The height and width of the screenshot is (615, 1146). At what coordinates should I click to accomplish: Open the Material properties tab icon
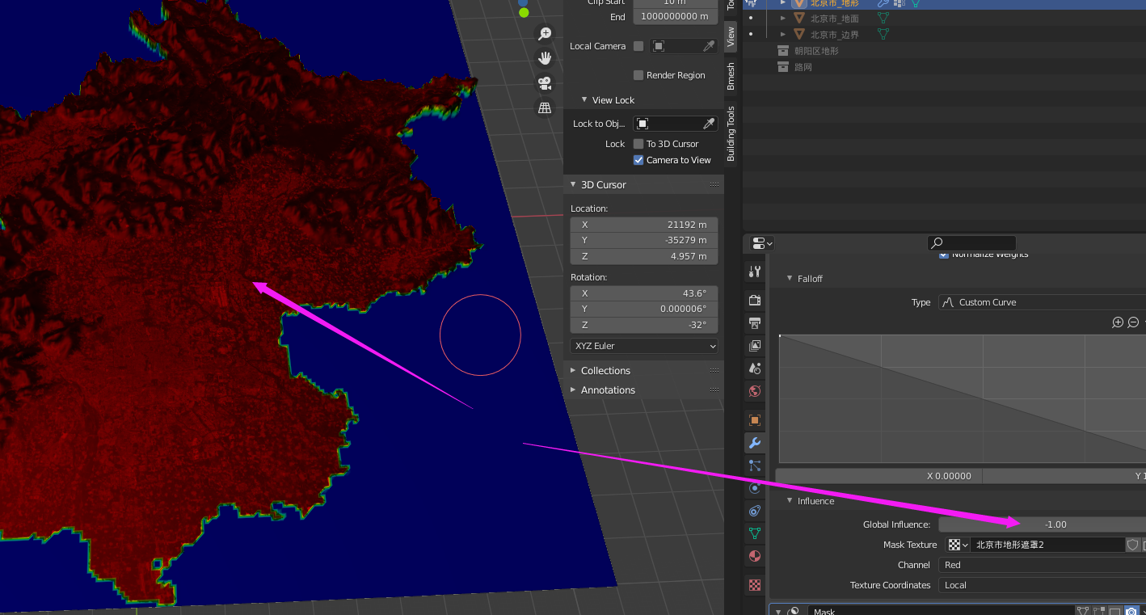(x=755, y=556)
